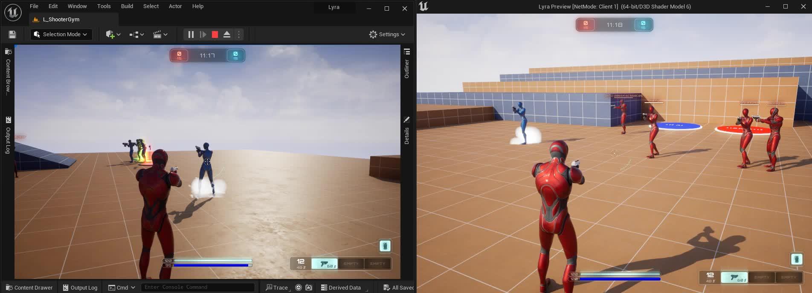Click the grenade ability icon in editor viewport
This screenshot has width=812, height=293.
tap(385, 246)
